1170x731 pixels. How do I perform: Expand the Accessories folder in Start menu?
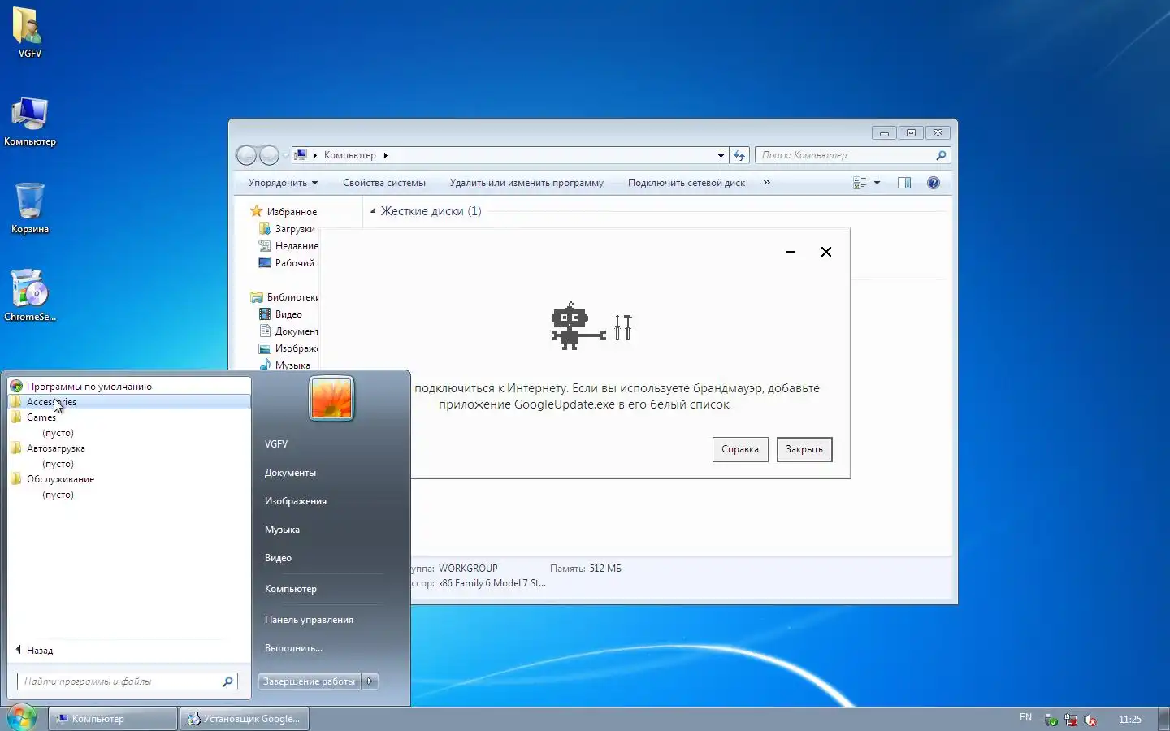[x=129, y=402]
